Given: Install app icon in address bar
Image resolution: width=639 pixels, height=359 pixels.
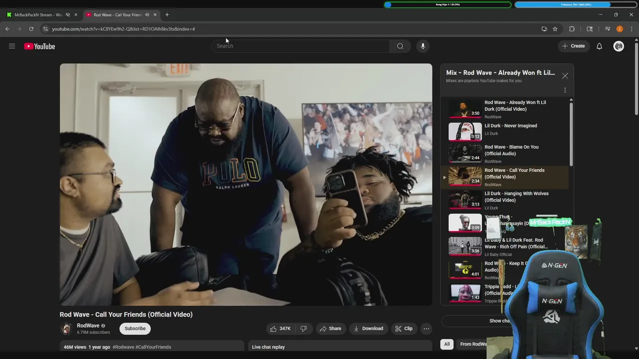Looking at the screenshot, I should 544,29.
